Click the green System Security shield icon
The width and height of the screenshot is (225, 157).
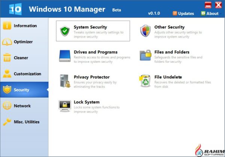(65, 31)
